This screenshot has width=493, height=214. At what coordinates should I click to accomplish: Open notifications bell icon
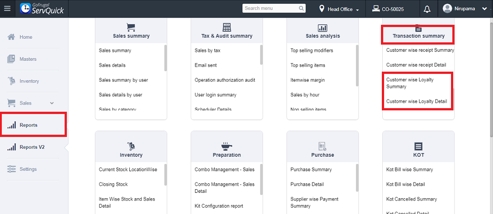pyautogui.click(x=427, y=9)
